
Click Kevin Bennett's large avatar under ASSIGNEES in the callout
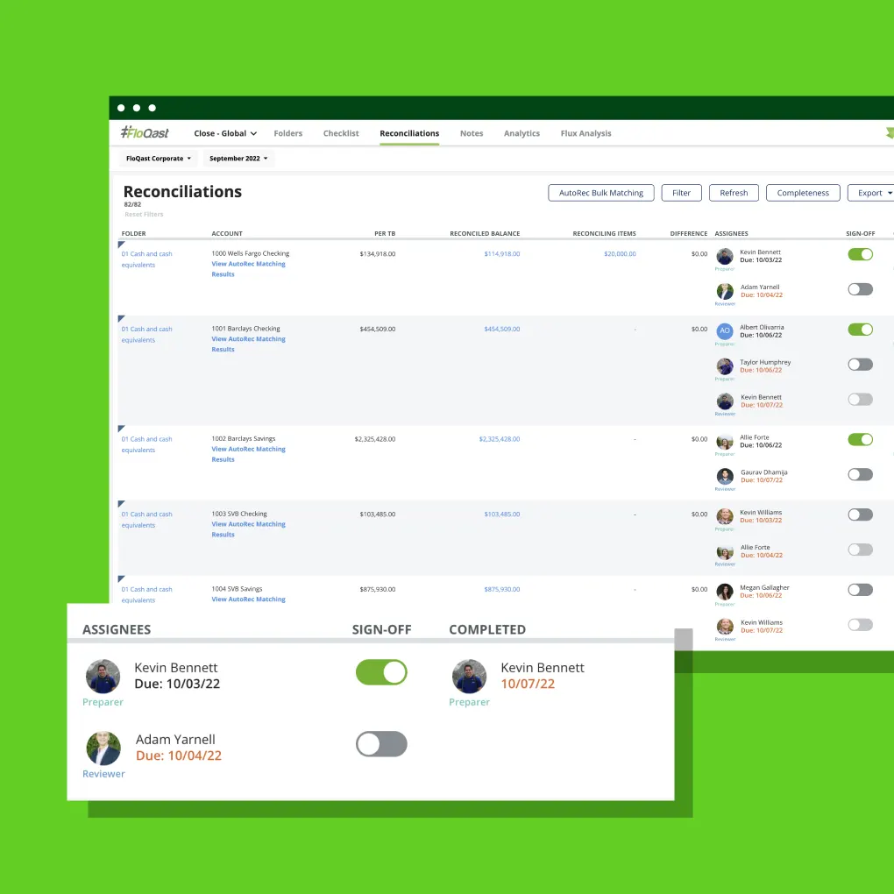103,677
